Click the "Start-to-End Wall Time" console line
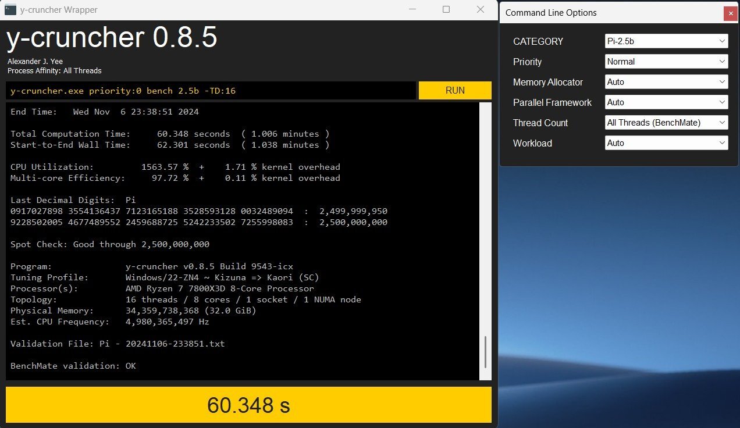Viewport: 740px width, 428px height. coord(170,145)
